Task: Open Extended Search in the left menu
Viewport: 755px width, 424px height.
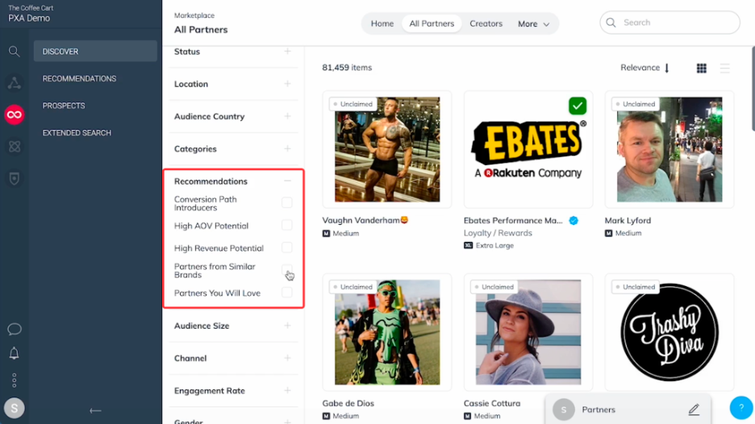Action: [77, 133]
